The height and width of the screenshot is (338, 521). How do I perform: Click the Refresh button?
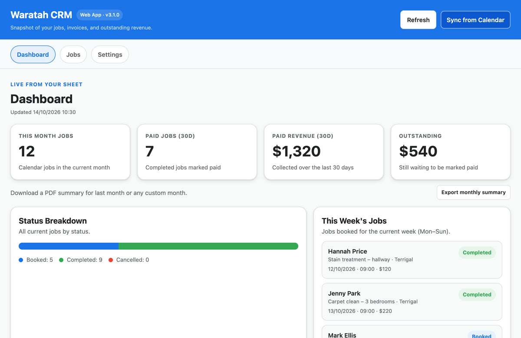click(x=418, y=20)
